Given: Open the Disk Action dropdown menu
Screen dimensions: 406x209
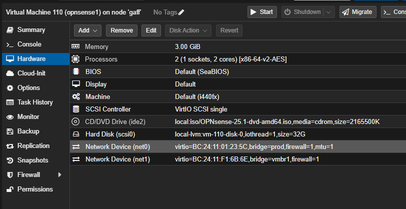Looking at the screenshot, I should pos(188,30).
